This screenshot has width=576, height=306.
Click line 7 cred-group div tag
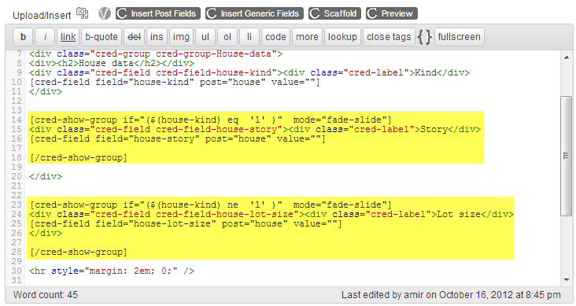tap(156, 54)
